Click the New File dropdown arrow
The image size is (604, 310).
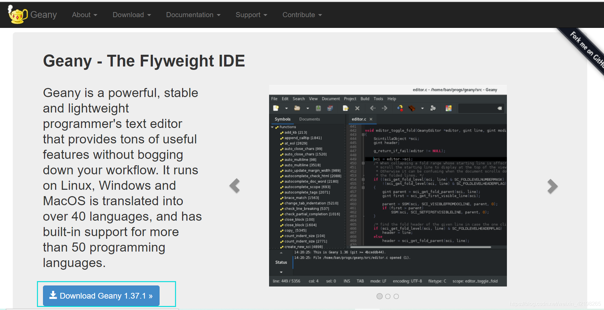click(x=287, y=108)
